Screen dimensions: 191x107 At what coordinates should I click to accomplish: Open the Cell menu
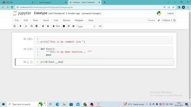(x=56, y=21)
